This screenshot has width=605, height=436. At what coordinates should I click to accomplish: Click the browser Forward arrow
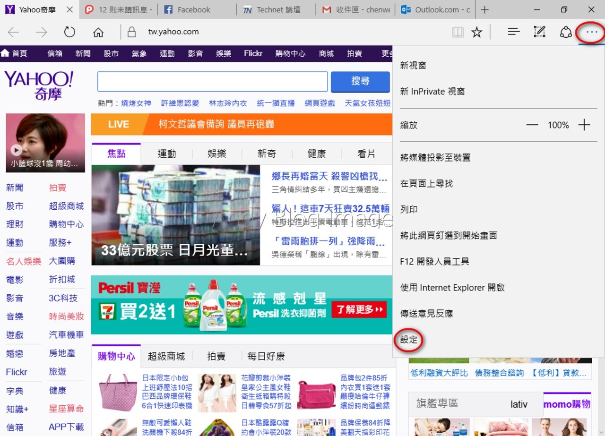click(42, 32)
